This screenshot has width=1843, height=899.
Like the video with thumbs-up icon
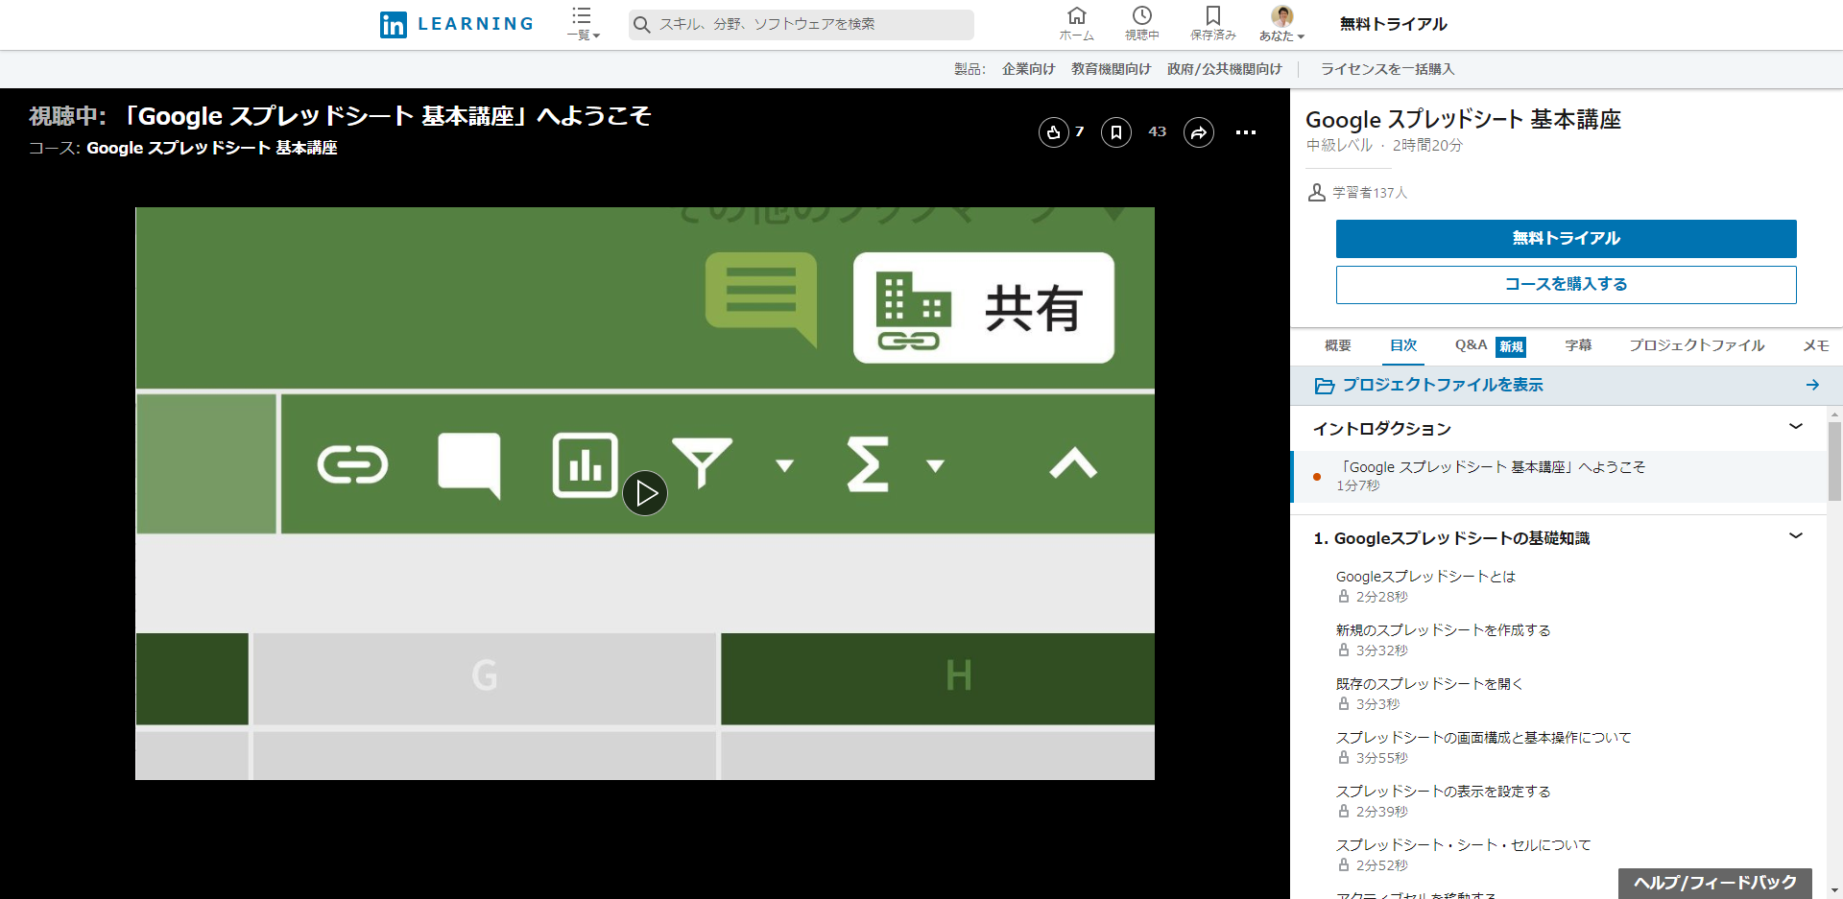[1053, 132]
